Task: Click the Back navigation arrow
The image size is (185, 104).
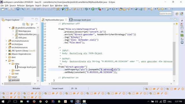Action: [162, 9]
